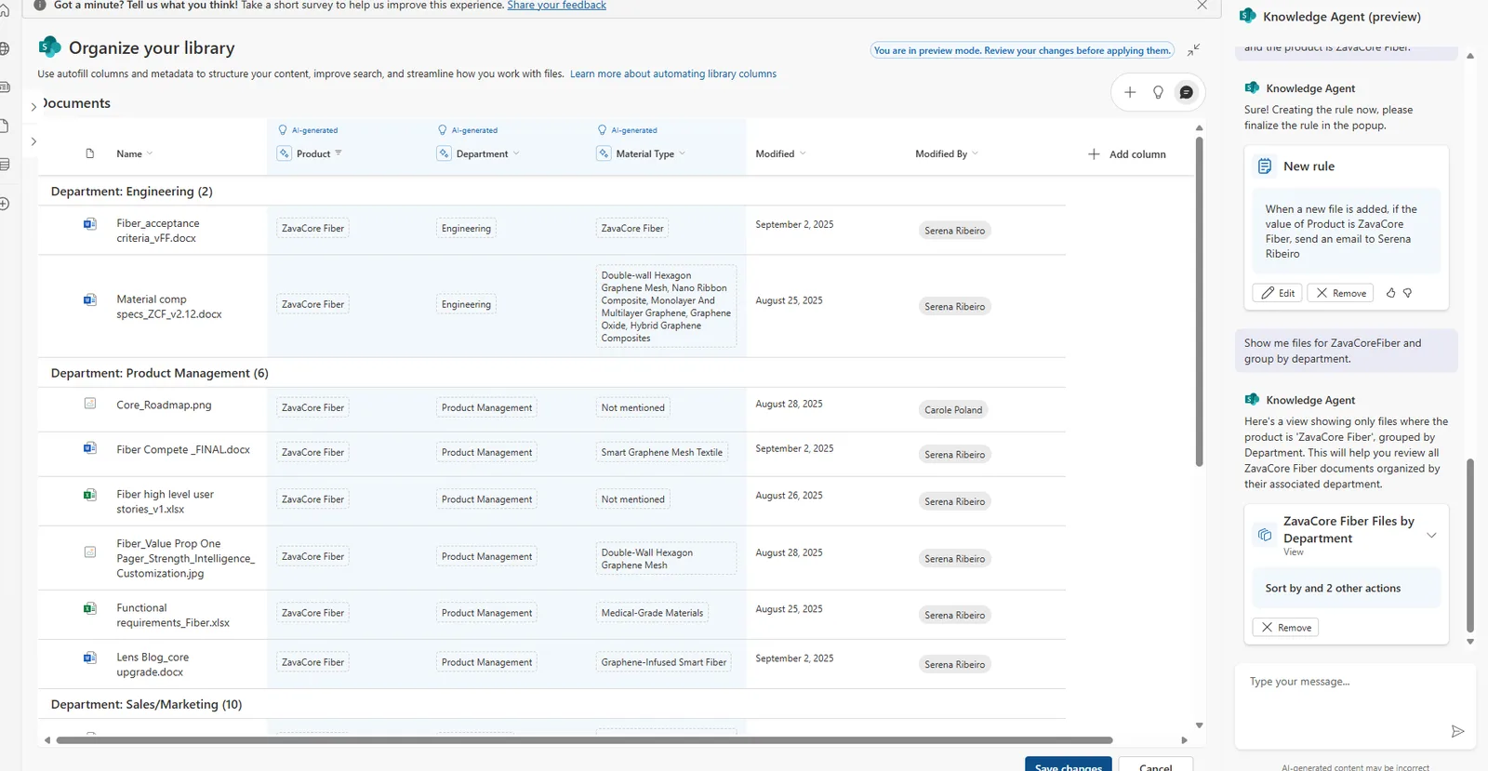Image resolution: width=1488 pixels, height=771 pixels.
Task: Click Carole Poland in Modified By
Action: 953,410
